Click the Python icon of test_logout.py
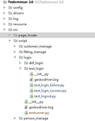 coord(32,96)
